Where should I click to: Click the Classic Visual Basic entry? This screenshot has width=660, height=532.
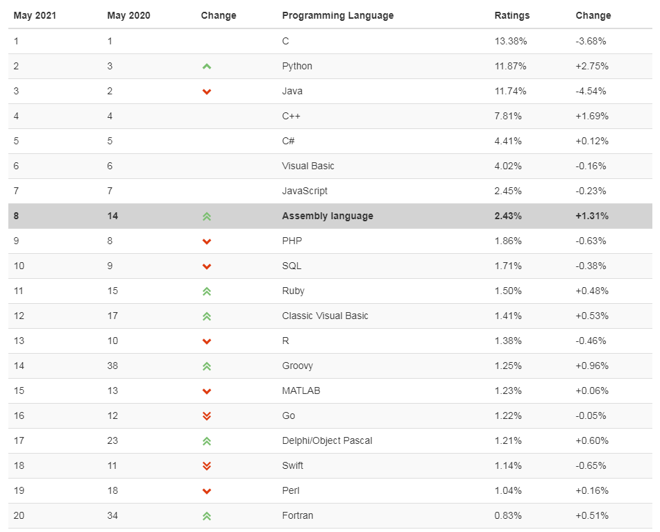[x=325, y=316]
